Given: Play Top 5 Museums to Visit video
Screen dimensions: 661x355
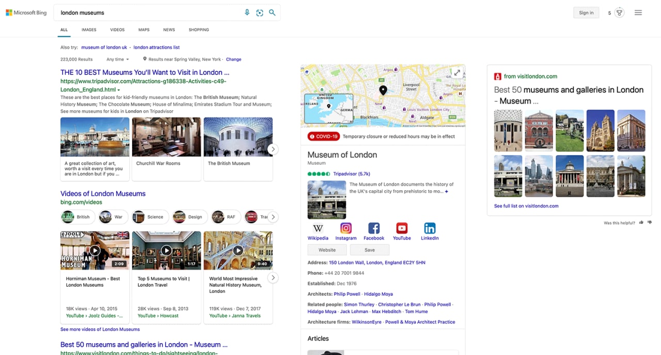Looking at the screenshot, I should [166, 251].
